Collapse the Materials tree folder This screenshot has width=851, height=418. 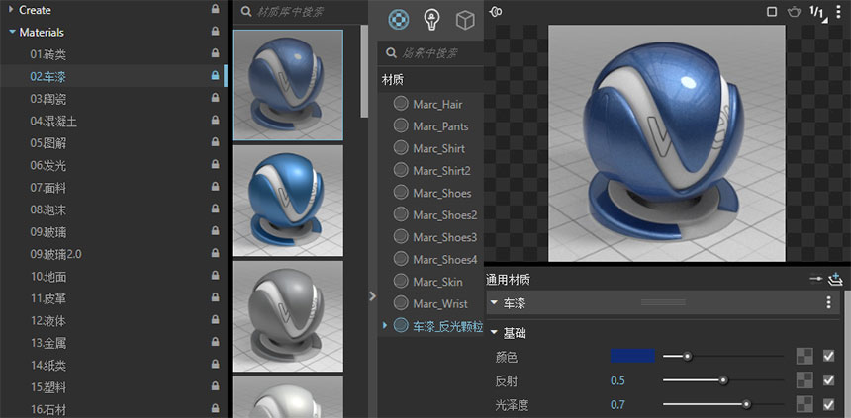12,32
